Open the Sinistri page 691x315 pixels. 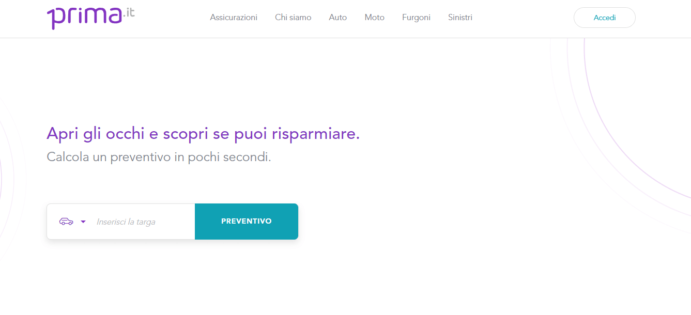click(460, 17)
